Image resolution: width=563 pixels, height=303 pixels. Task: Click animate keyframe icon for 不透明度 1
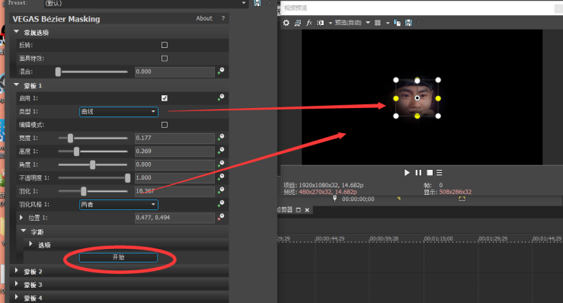(x=221, y=177)
